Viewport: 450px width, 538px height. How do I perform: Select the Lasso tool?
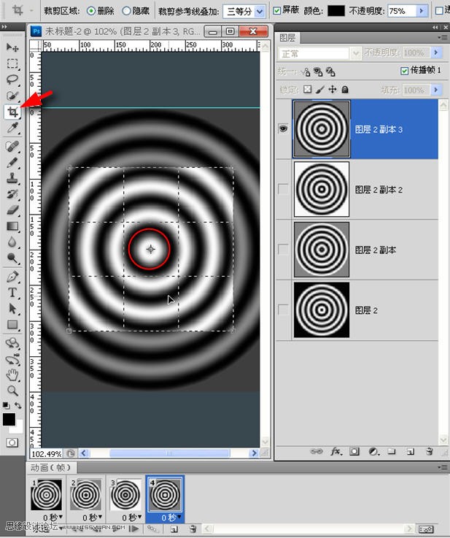[x=12, y=80]
